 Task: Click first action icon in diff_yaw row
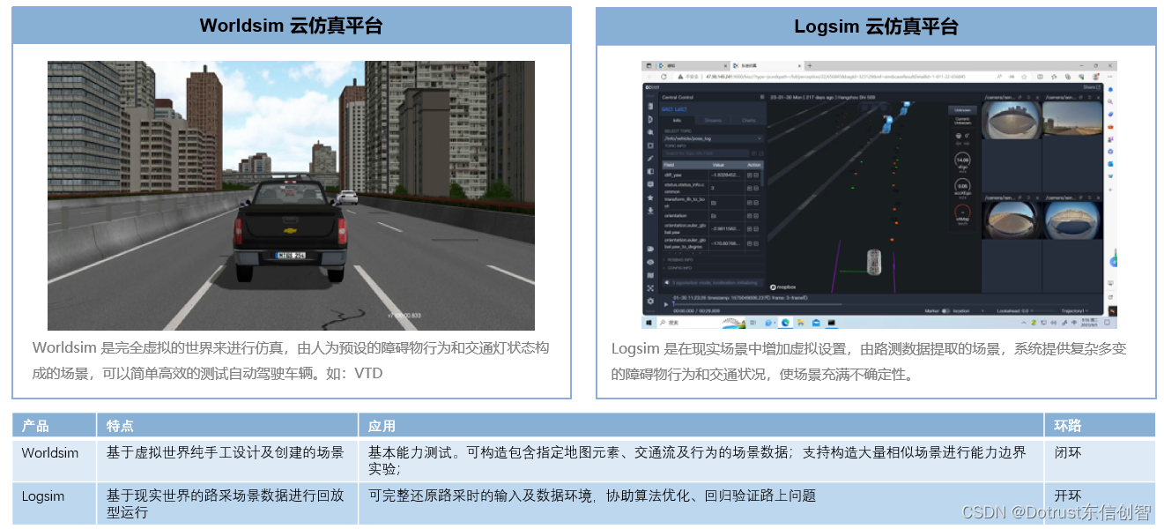click(749, 175)
